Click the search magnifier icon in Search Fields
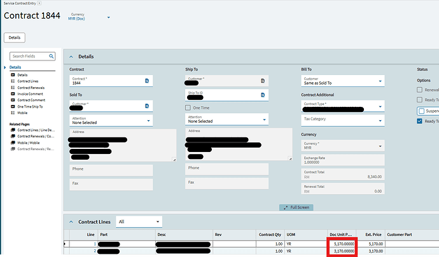439x257 pixels. pos(52,56)
